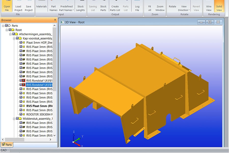Collapse the Parts tree node
The height and width of the screenshot is (153, 229).
3,26
